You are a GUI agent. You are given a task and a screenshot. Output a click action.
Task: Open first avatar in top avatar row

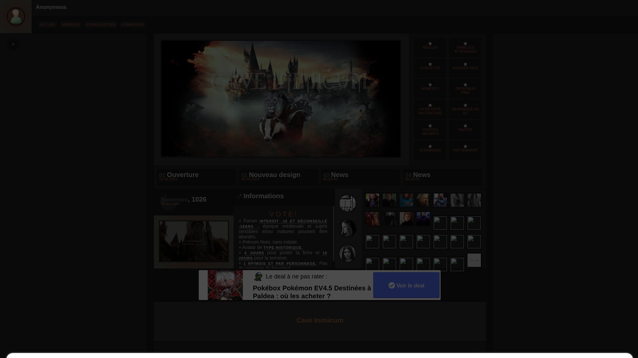[372, 200]
